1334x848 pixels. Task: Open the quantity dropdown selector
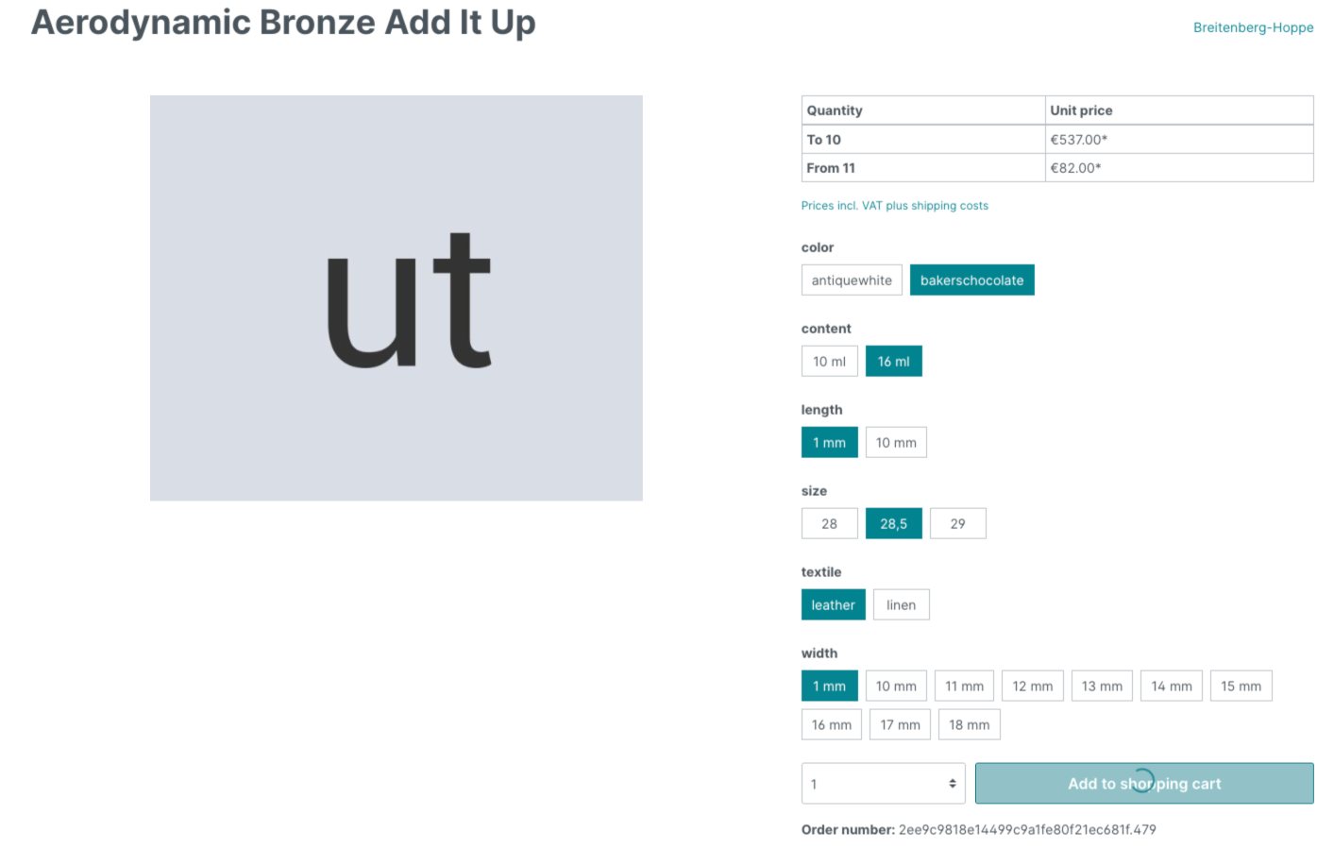point(883,784)
